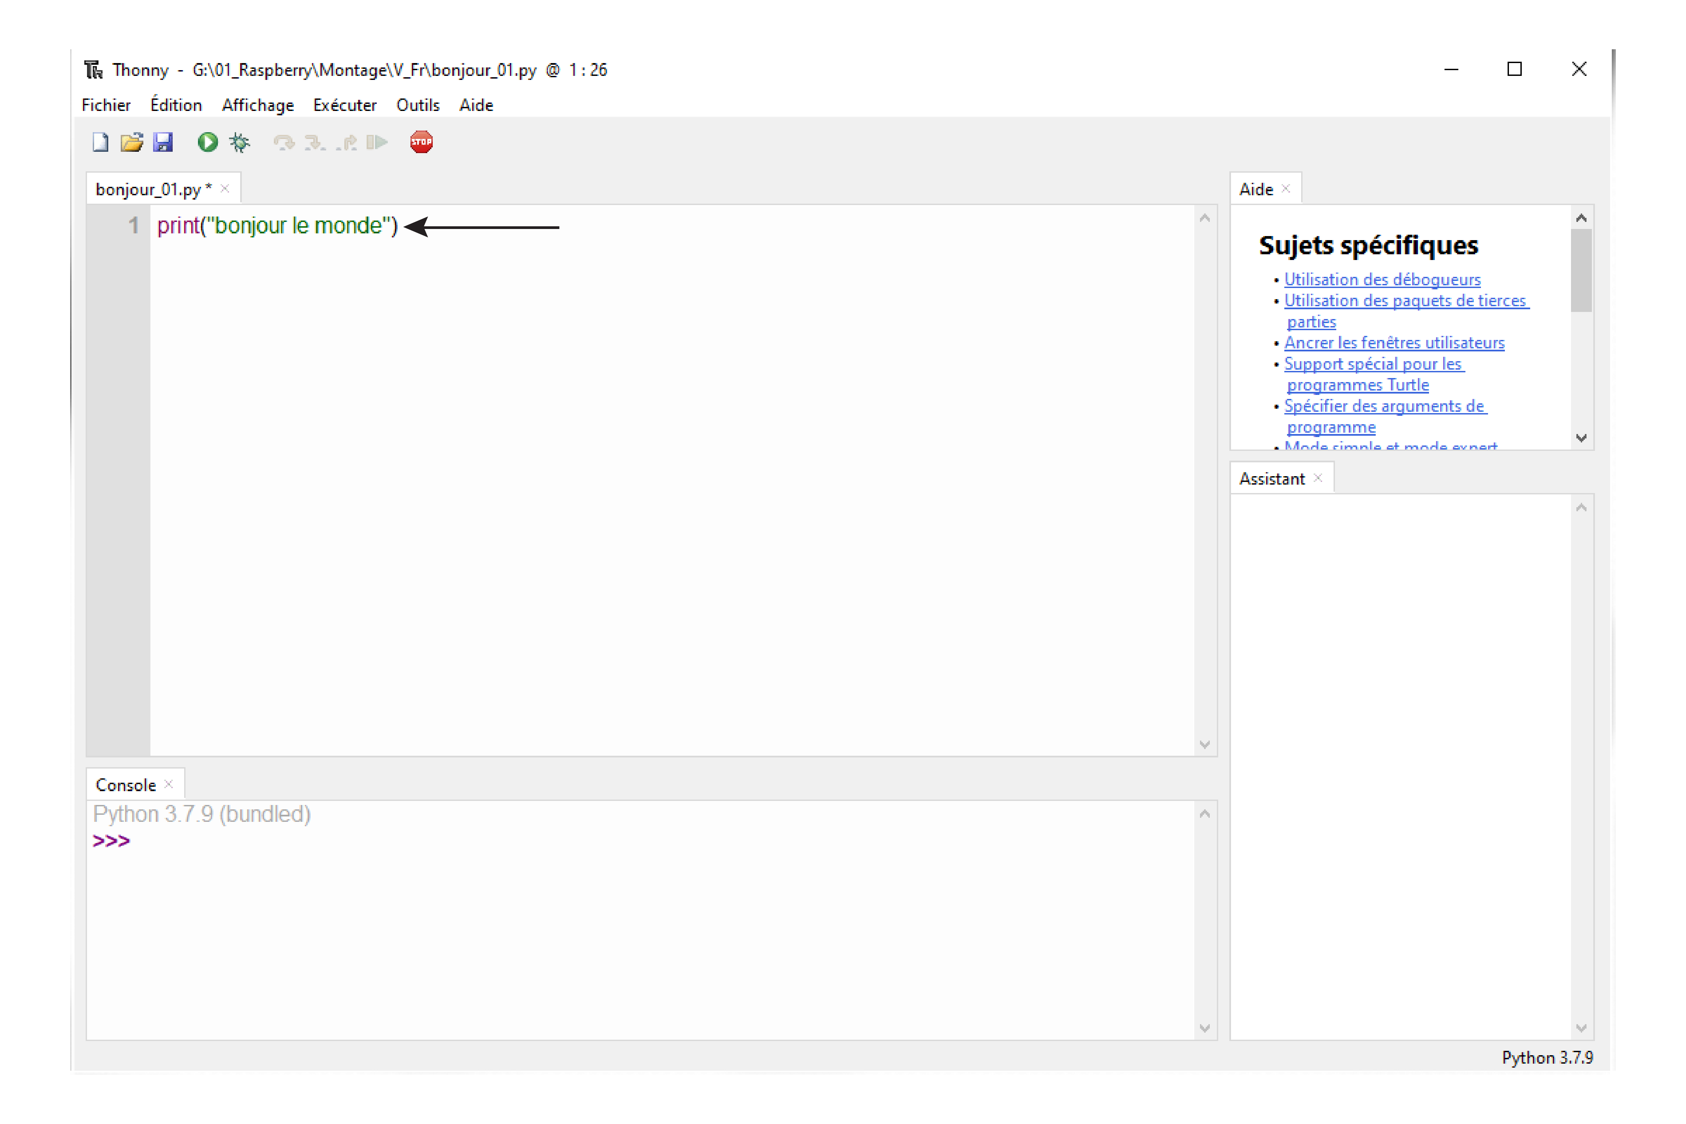The height and width of the screenshot is (1124, 1686).
Task: Start debugging with the bug icon
Action: (240, 142)
